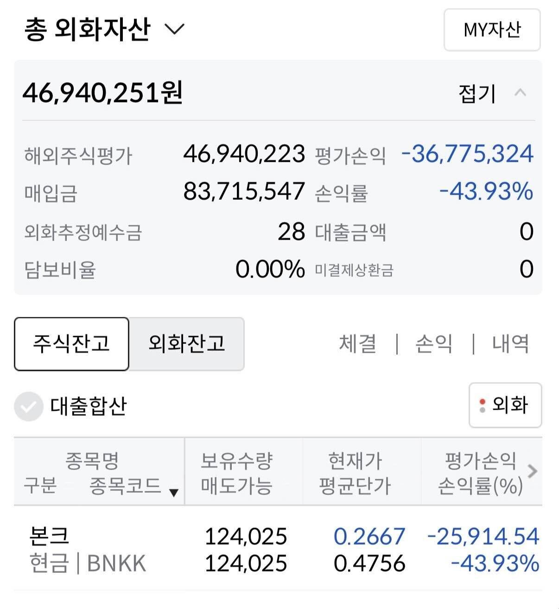Click the descending sort triangle next to 종목코드
The width and height of the screenshot is (559, 609).
(174, 493)
